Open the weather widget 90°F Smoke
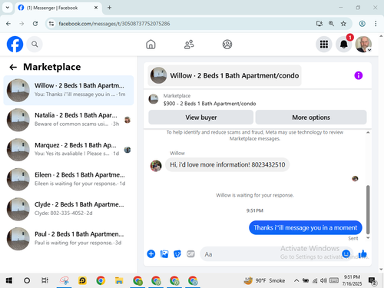384x288 pixels. pos(264,280)
